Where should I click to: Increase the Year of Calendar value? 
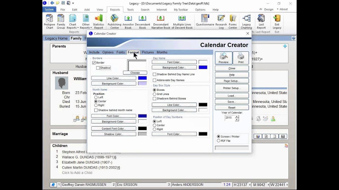click(x=237, y=116)
